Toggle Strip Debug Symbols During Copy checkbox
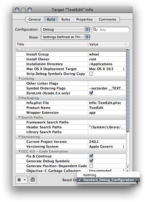The width and height of the screenshot is (145, 202). [91, 74]
